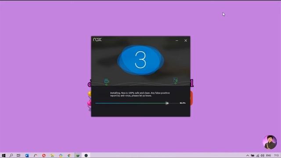Image resolution: width=281 pixels, height=158 pixels.
Task: Click the Nox logo in installer
Action: click(x=97, y=39)
